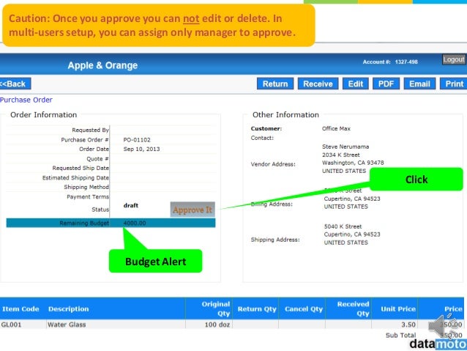The image size is (467, 351).
Task: Click the Cancel Qty column header
Action: (304, 309)
